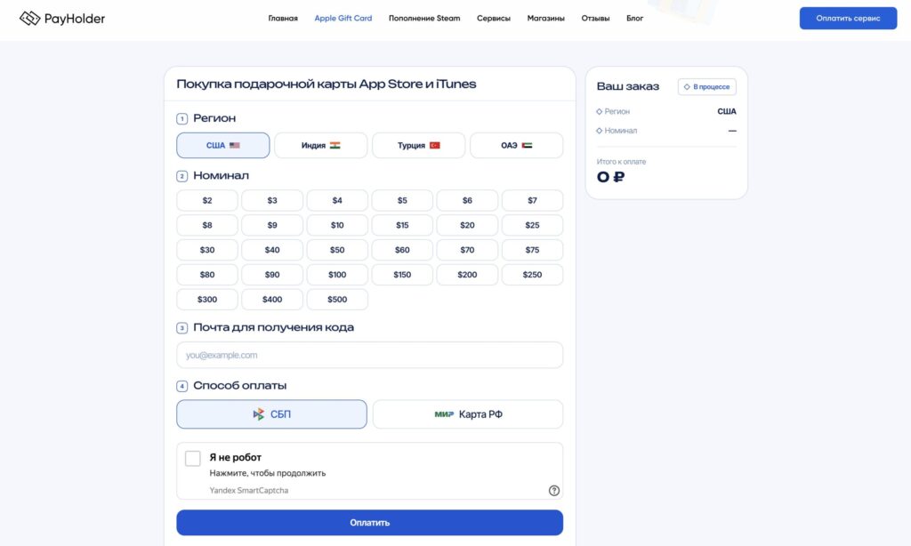This screenshot has width=911, height=546.
Task: Select the $7 denomination
Action: pyautogui.click(x=532, y=200)
